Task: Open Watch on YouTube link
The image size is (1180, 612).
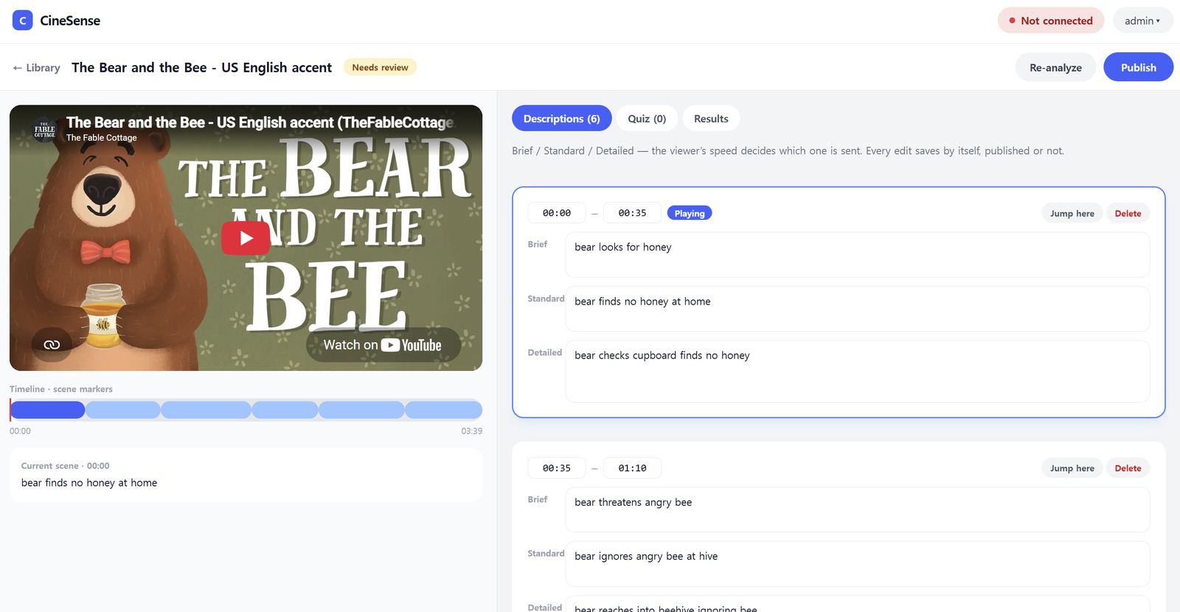Action: [383, 345]
